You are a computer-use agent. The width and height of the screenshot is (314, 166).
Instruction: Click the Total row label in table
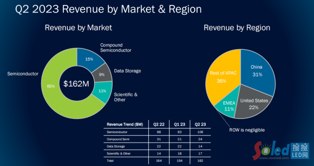point(111,160)
